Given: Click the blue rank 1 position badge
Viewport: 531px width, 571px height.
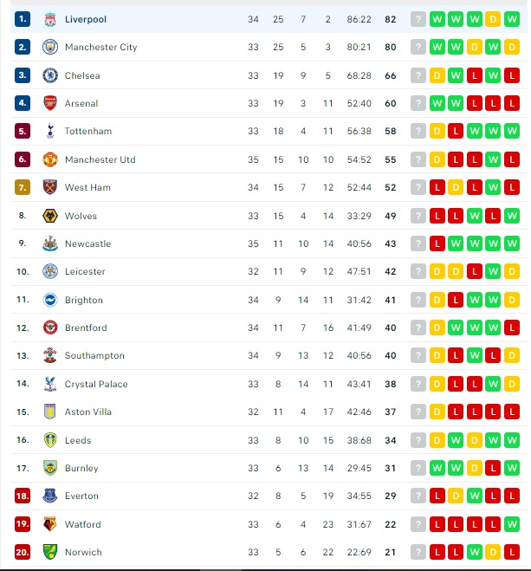Looking at the screenshot, I should pyautogui.click(x=23, y=19).
